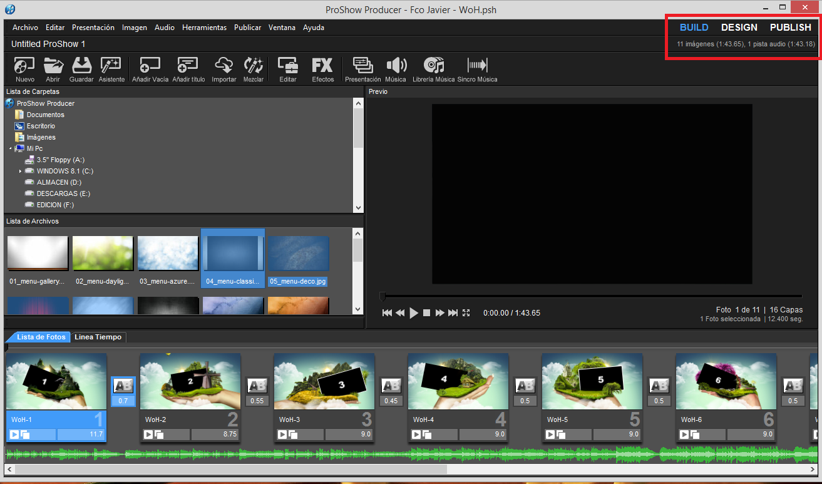The height and width of the screenshot is (484, 822).
Task: Fast forward the preview
Action: (440, 313)
